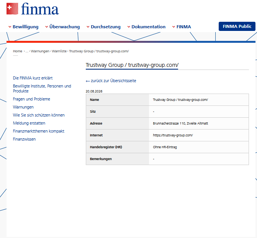Click the https://trustway-group.com/ value

point(173,135)
